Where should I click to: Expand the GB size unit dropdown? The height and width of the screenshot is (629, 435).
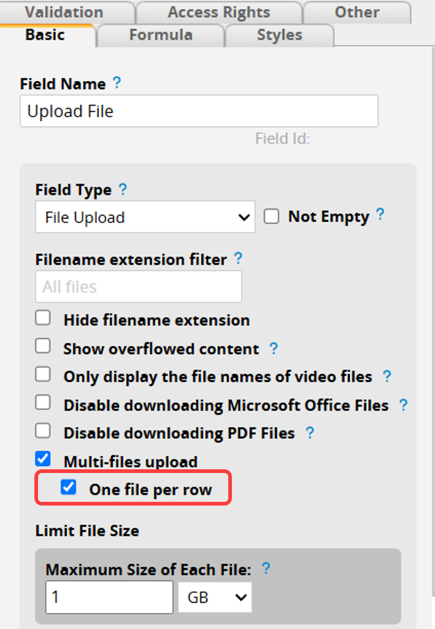pyautogui.click(x=215, y=597)
